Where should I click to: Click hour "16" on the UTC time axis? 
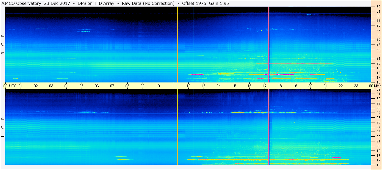(249, 86)
